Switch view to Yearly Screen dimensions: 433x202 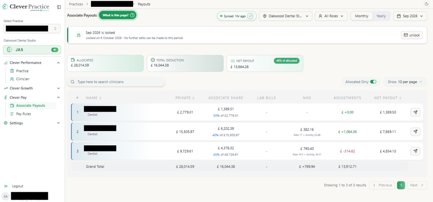click(381, 16)
